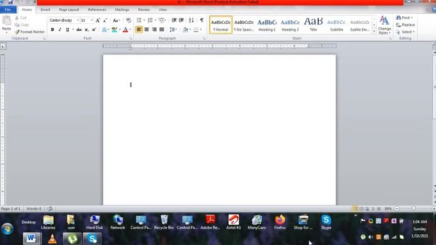The image size is (436, 245).
Task: Switch to References tab
Action: [97, 10]
